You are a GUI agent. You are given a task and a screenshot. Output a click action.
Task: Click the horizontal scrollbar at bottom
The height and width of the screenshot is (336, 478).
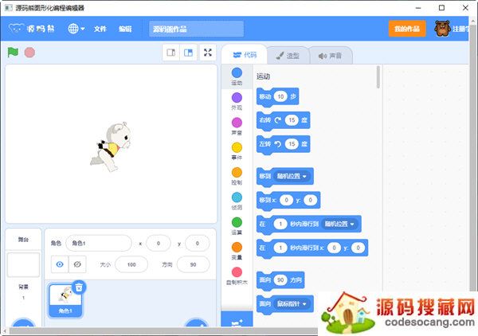click(x=163, y=330)
